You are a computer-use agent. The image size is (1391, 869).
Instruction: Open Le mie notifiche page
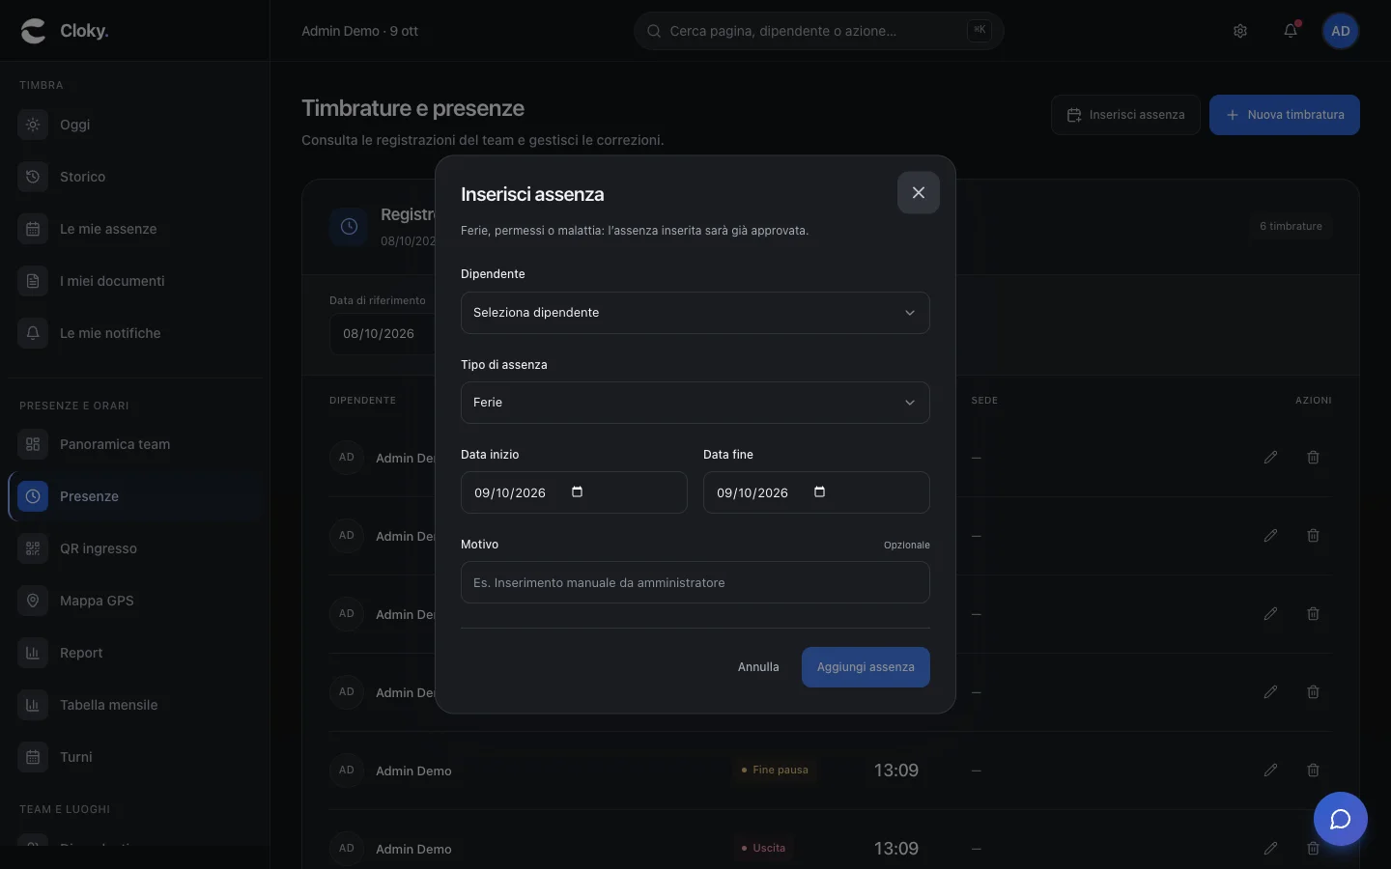click(135, 333)
